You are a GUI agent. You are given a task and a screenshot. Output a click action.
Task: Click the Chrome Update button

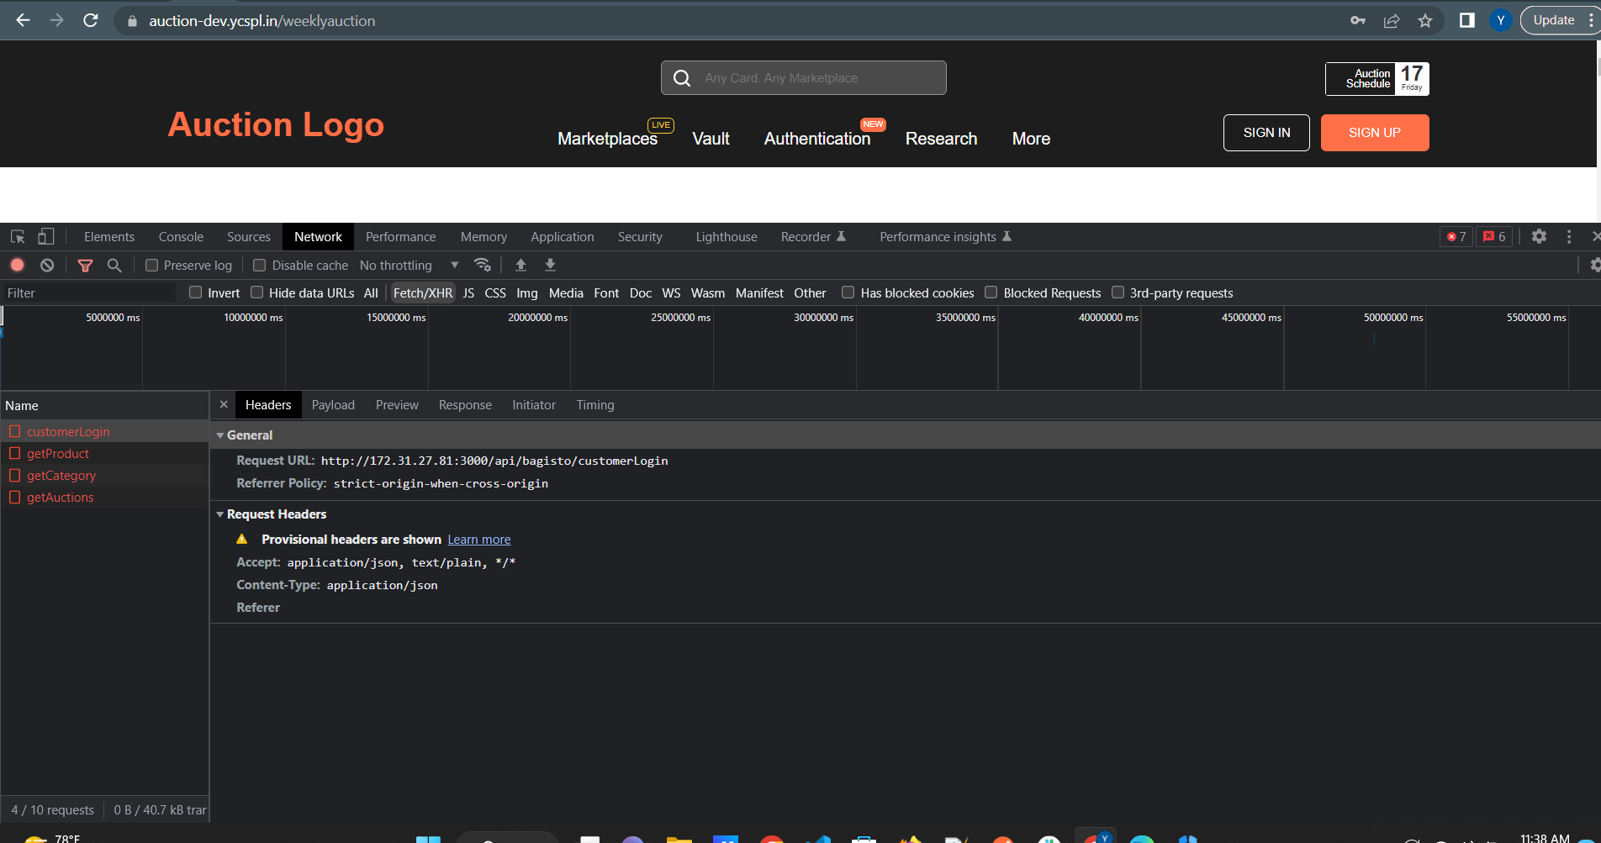(1554, 20)
